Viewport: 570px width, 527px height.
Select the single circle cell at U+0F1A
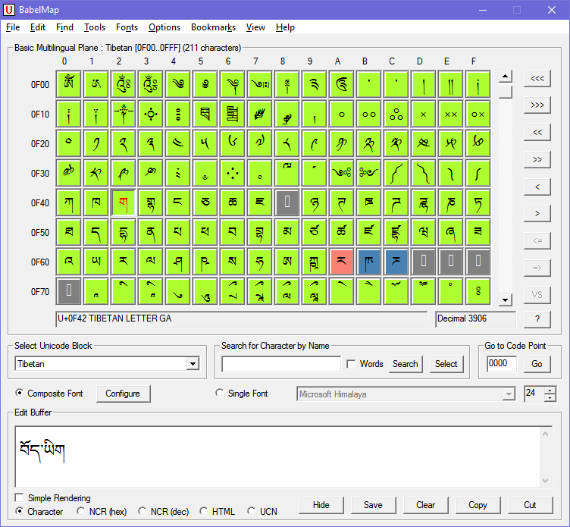pos(341,114)
